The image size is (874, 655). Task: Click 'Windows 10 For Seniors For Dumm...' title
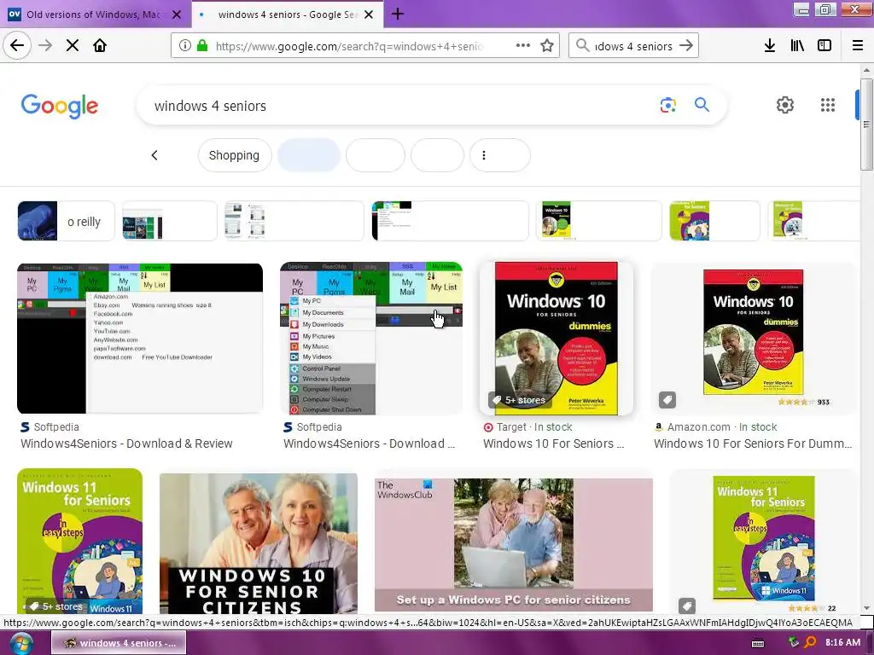[753, 443]
